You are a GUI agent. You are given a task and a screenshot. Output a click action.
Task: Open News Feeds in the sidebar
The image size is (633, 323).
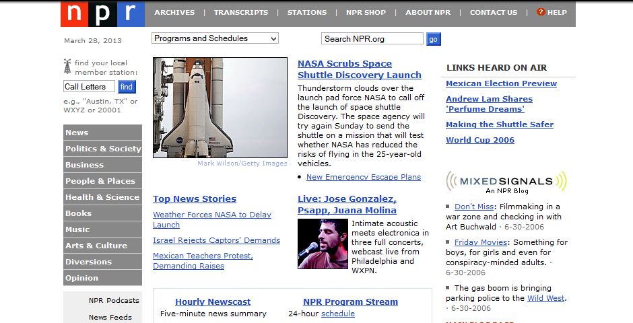pyautogui.click(x=110, y=317)
